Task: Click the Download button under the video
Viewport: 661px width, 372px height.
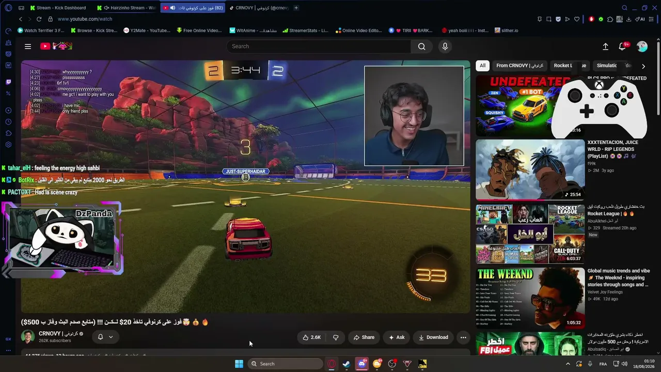Action: click(433, 337)
